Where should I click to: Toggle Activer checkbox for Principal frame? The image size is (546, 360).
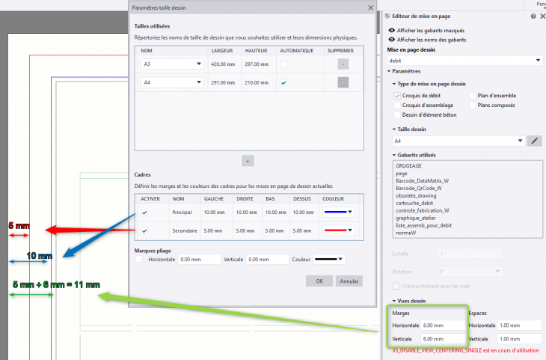pyautogui.click(x=144, y=213)
